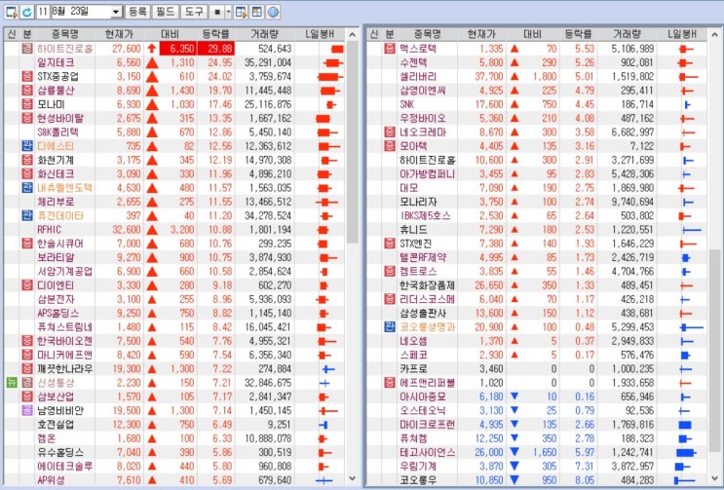Select the AP위성 stock name
The width and height of the screenshot is (724, 490).
51,480
